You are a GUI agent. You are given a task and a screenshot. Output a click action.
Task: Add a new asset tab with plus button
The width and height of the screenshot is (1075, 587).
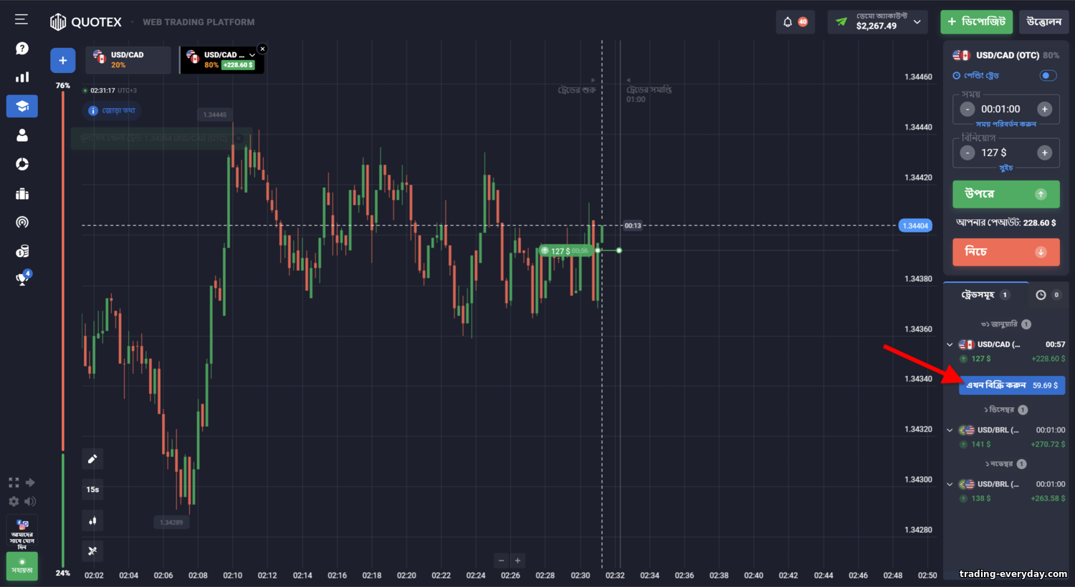63,60
